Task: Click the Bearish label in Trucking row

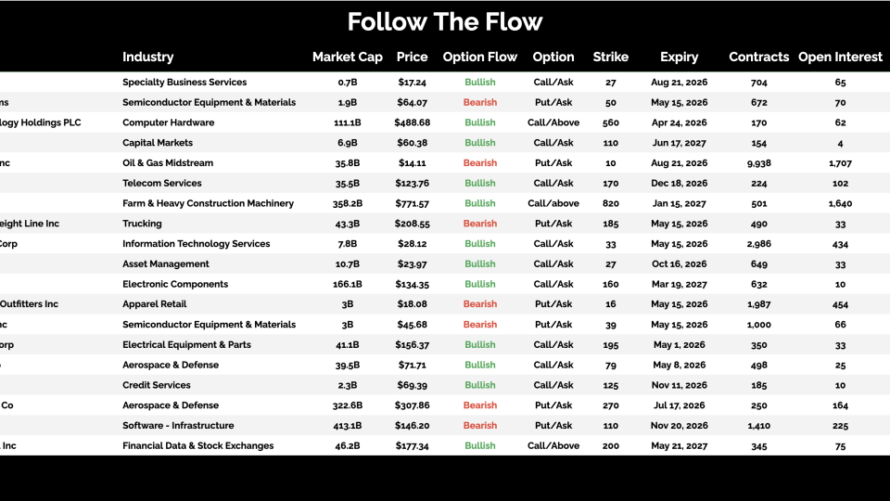Action: (480, 224)
